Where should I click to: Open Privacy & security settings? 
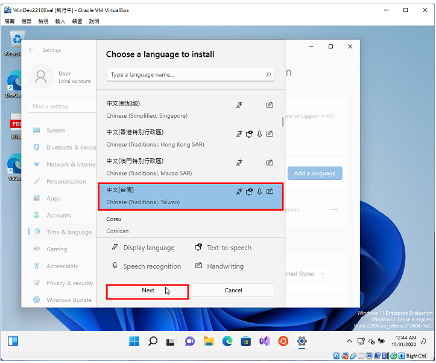[x=62, y=283]
